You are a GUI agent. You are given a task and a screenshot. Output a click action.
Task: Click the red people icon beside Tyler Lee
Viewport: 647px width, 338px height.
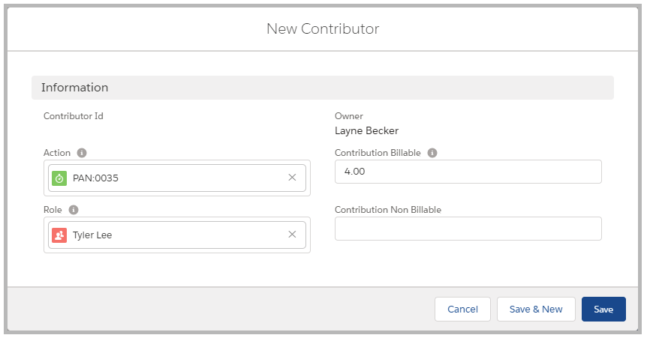tap(59, 235)
